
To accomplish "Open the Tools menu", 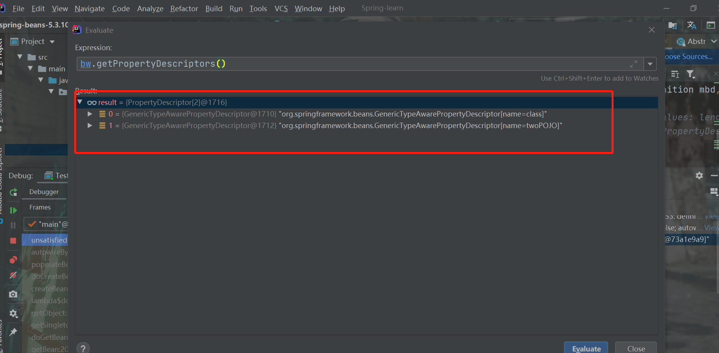I will pyautogui.click(x=258, y=8).
